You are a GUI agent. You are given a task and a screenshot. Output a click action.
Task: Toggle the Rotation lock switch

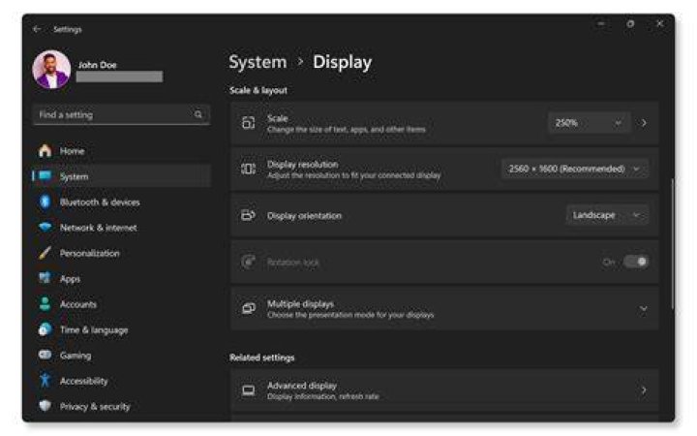pyautogui.click(x=636, y=262)
